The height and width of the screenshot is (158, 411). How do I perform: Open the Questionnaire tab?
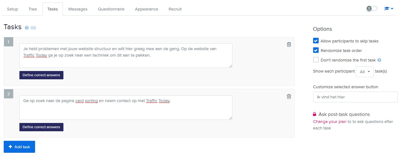111,9
